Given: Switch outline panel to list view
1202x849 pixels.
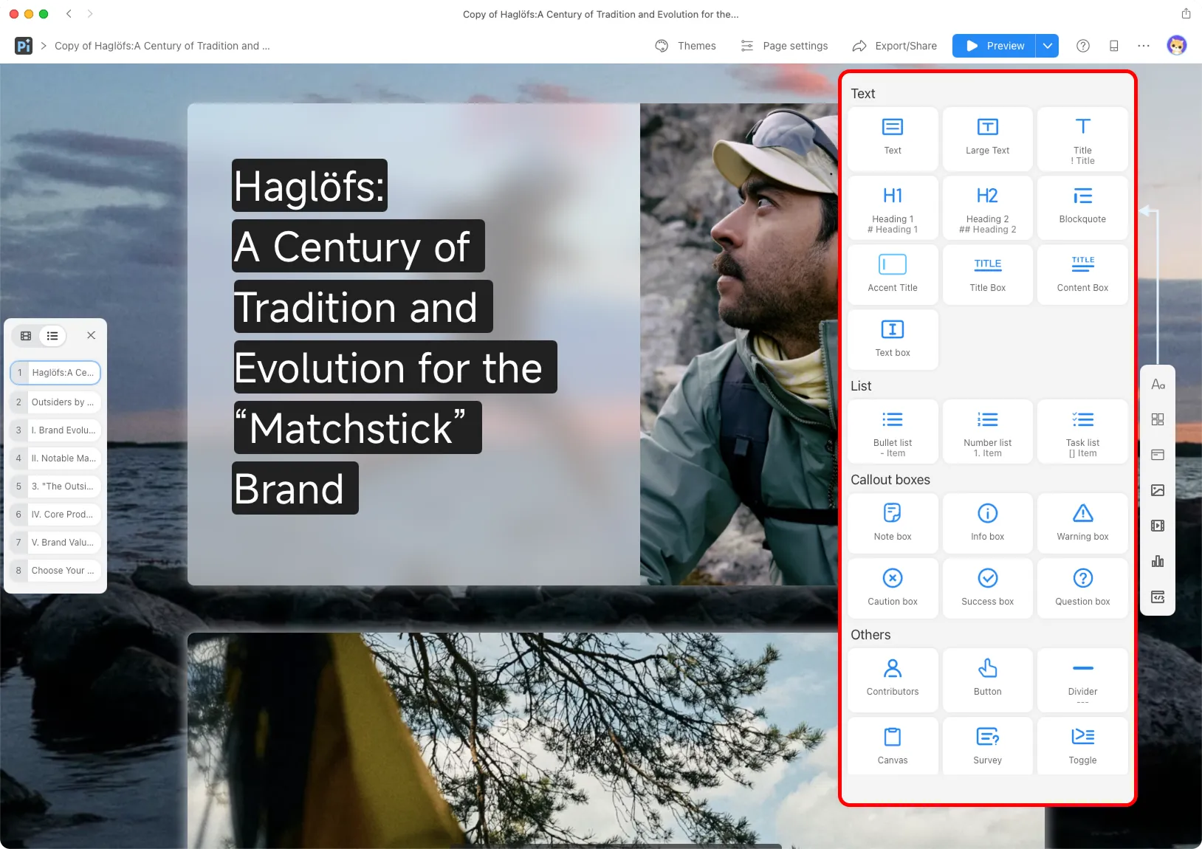Looking at the screenshot, I should pos(52,336).
